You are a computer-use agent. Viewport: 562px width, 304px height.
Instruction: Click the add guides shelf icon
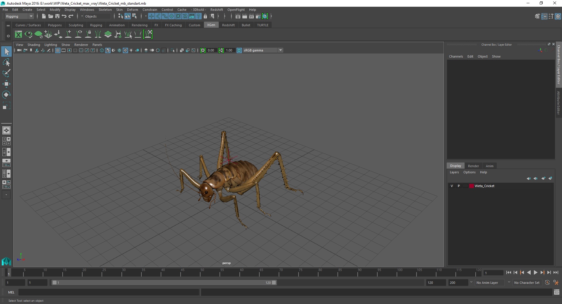pyautogui.click(x=68, y=34)
